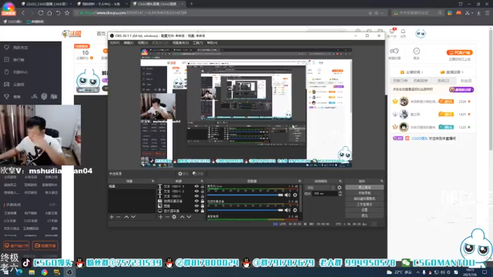493x277 pixels.
Task: Click the OBS icon in the Windows taskbar
Action: click(x=69, y=272)
